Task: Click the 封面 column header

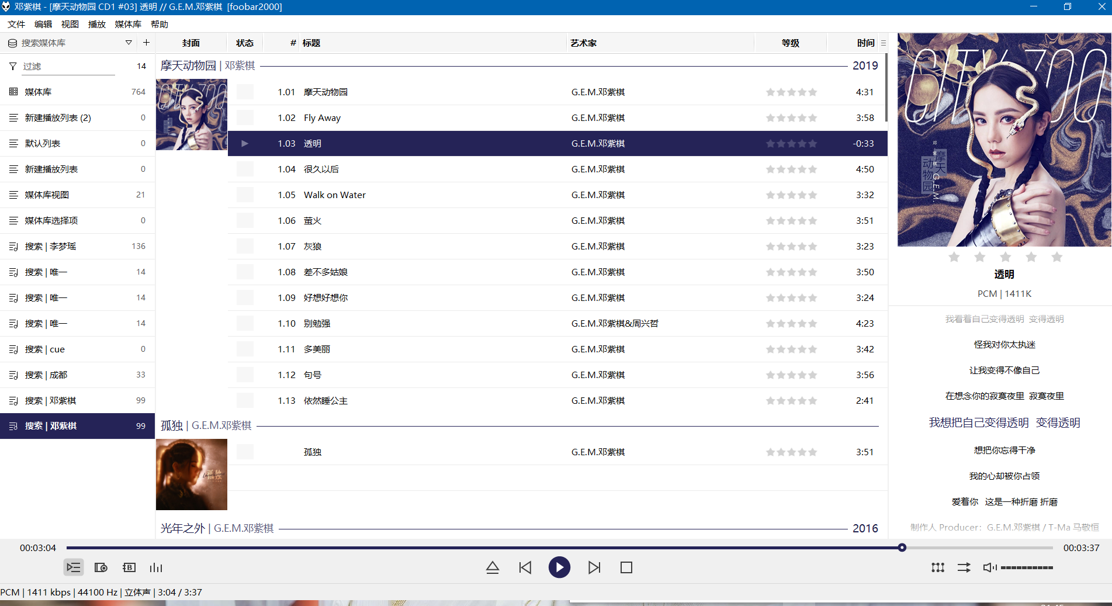Action: click(191, 43)
